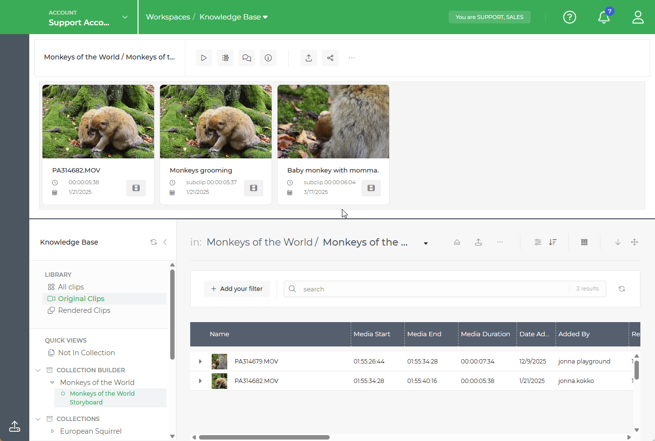
Task: Click the move crosshair arrows icon
Action: click(x=635, y=242)
